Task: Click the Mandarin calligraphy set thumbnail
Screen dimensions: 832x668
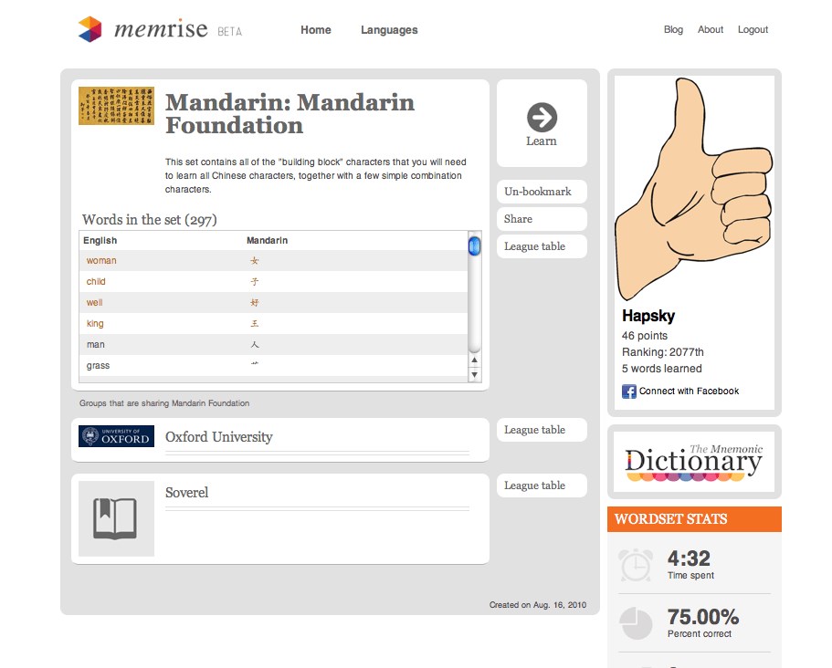Action: (x=116, y=106)
